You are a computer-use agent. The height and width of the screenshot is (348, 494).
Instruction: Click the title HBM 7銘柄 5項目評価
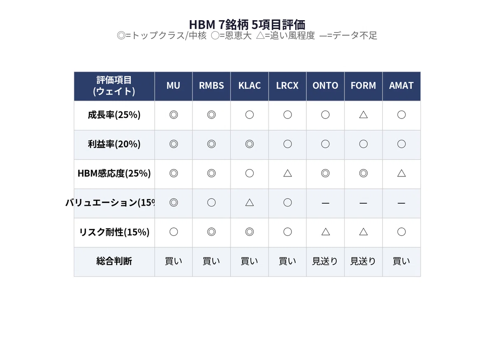click(247, 24)
